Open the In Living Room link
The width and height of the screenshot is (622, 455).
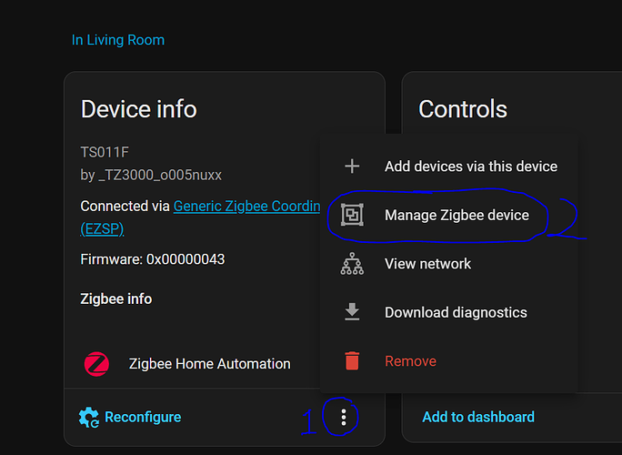[118, 40]
